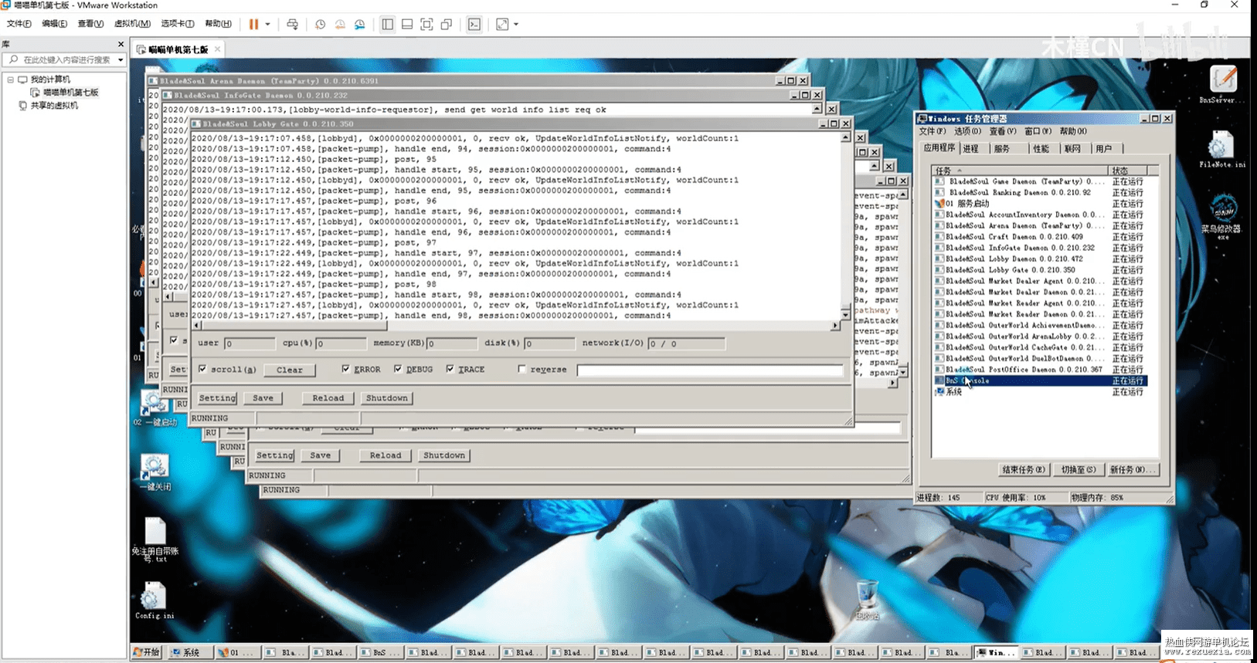This screenshot has height=663, width=1257.
Task: Open the stretch display options dropdown arrow
Action: pos(516,24)
